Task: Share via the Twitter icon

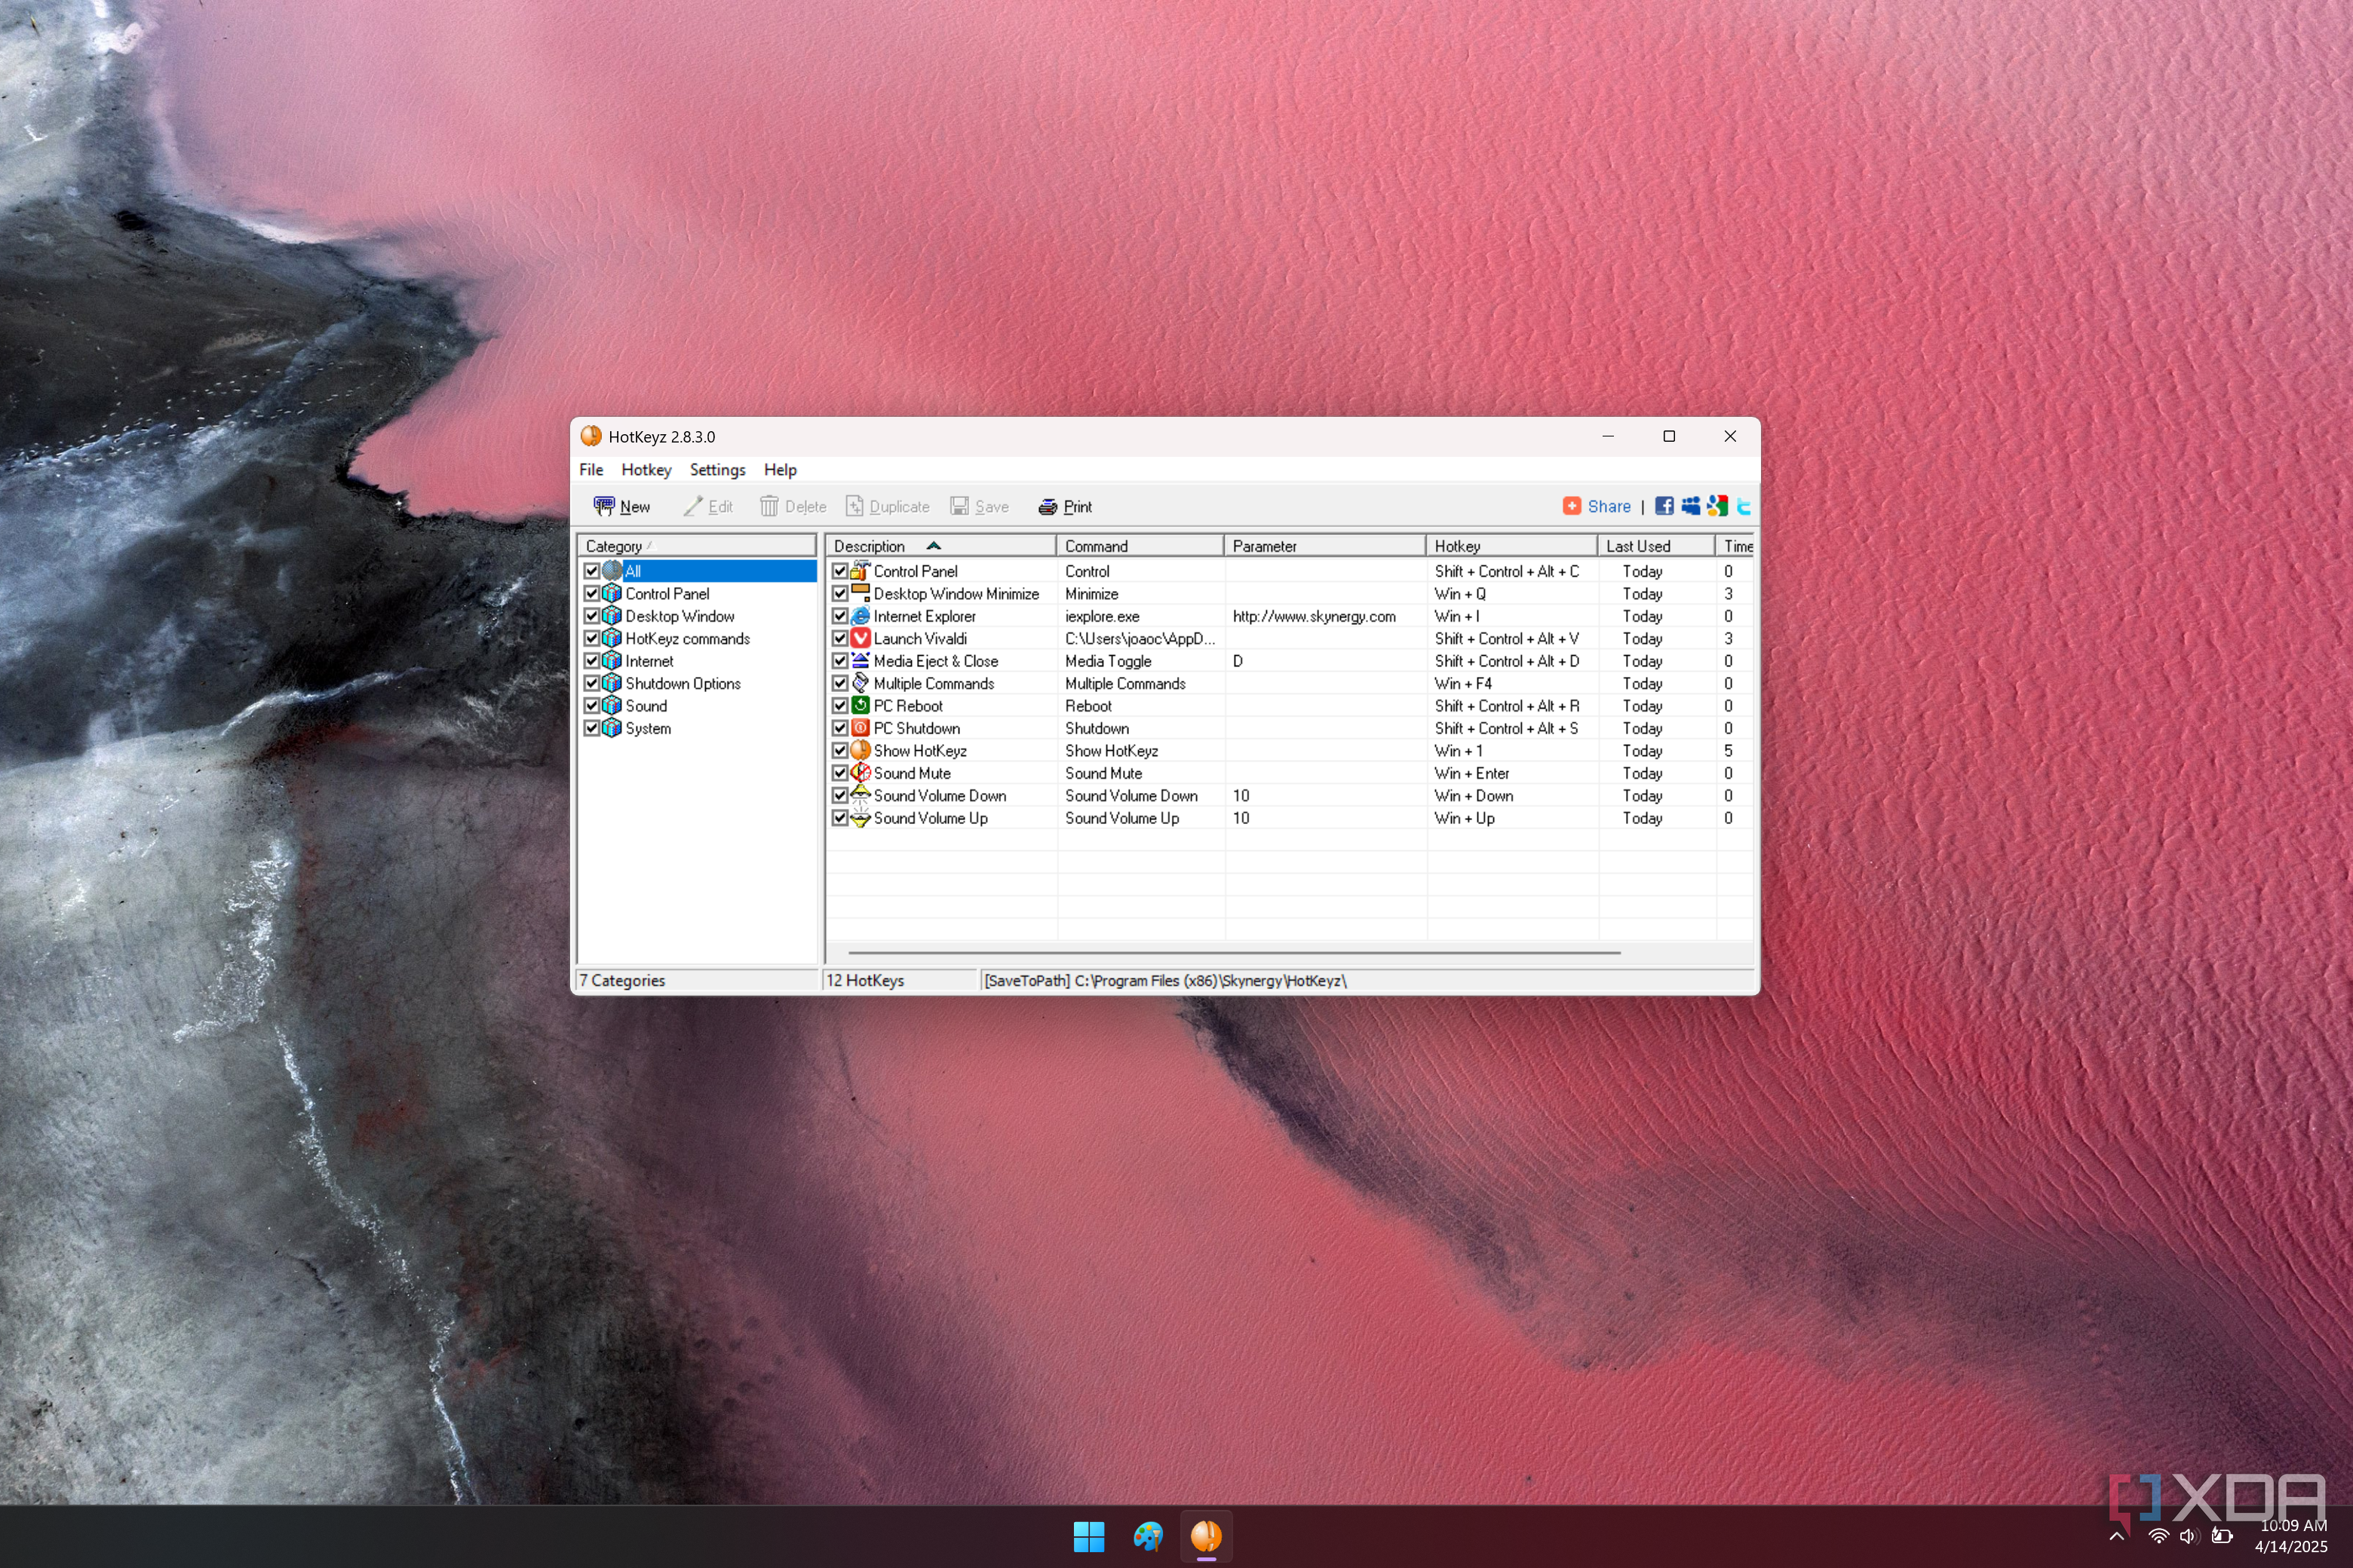Action: click(1744, 506)
